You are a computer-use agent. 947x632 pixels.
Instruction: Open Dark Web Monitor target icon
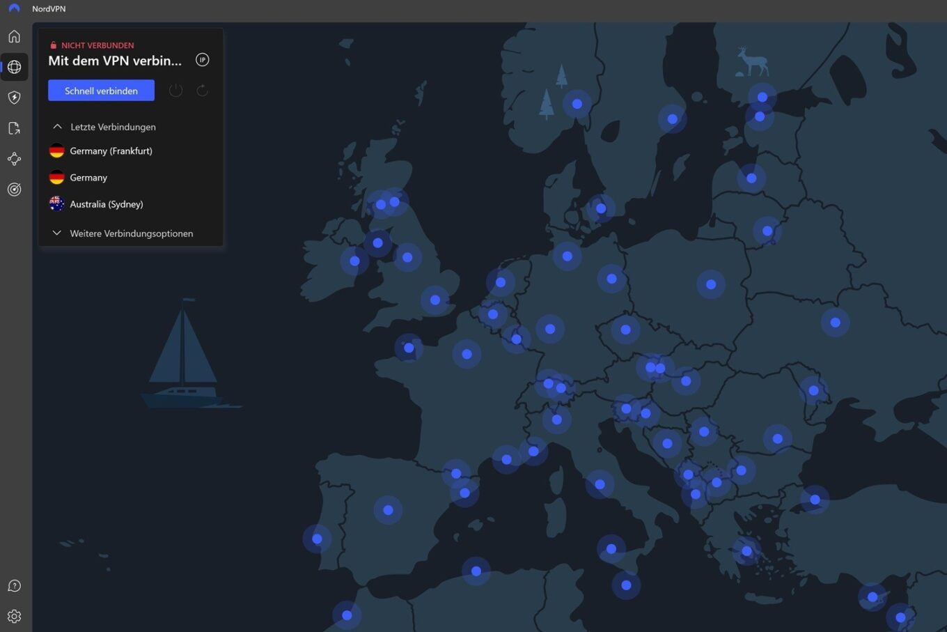pyautogui.click(x=14, y=190)
